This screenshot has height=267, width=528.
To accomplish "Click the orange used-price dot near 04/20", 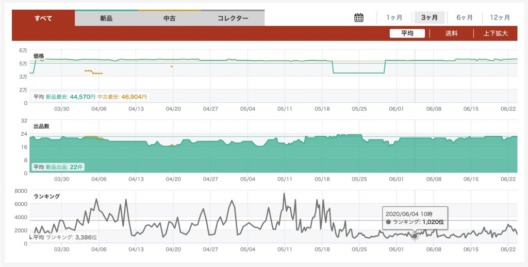I will click(x=172, y=66).
